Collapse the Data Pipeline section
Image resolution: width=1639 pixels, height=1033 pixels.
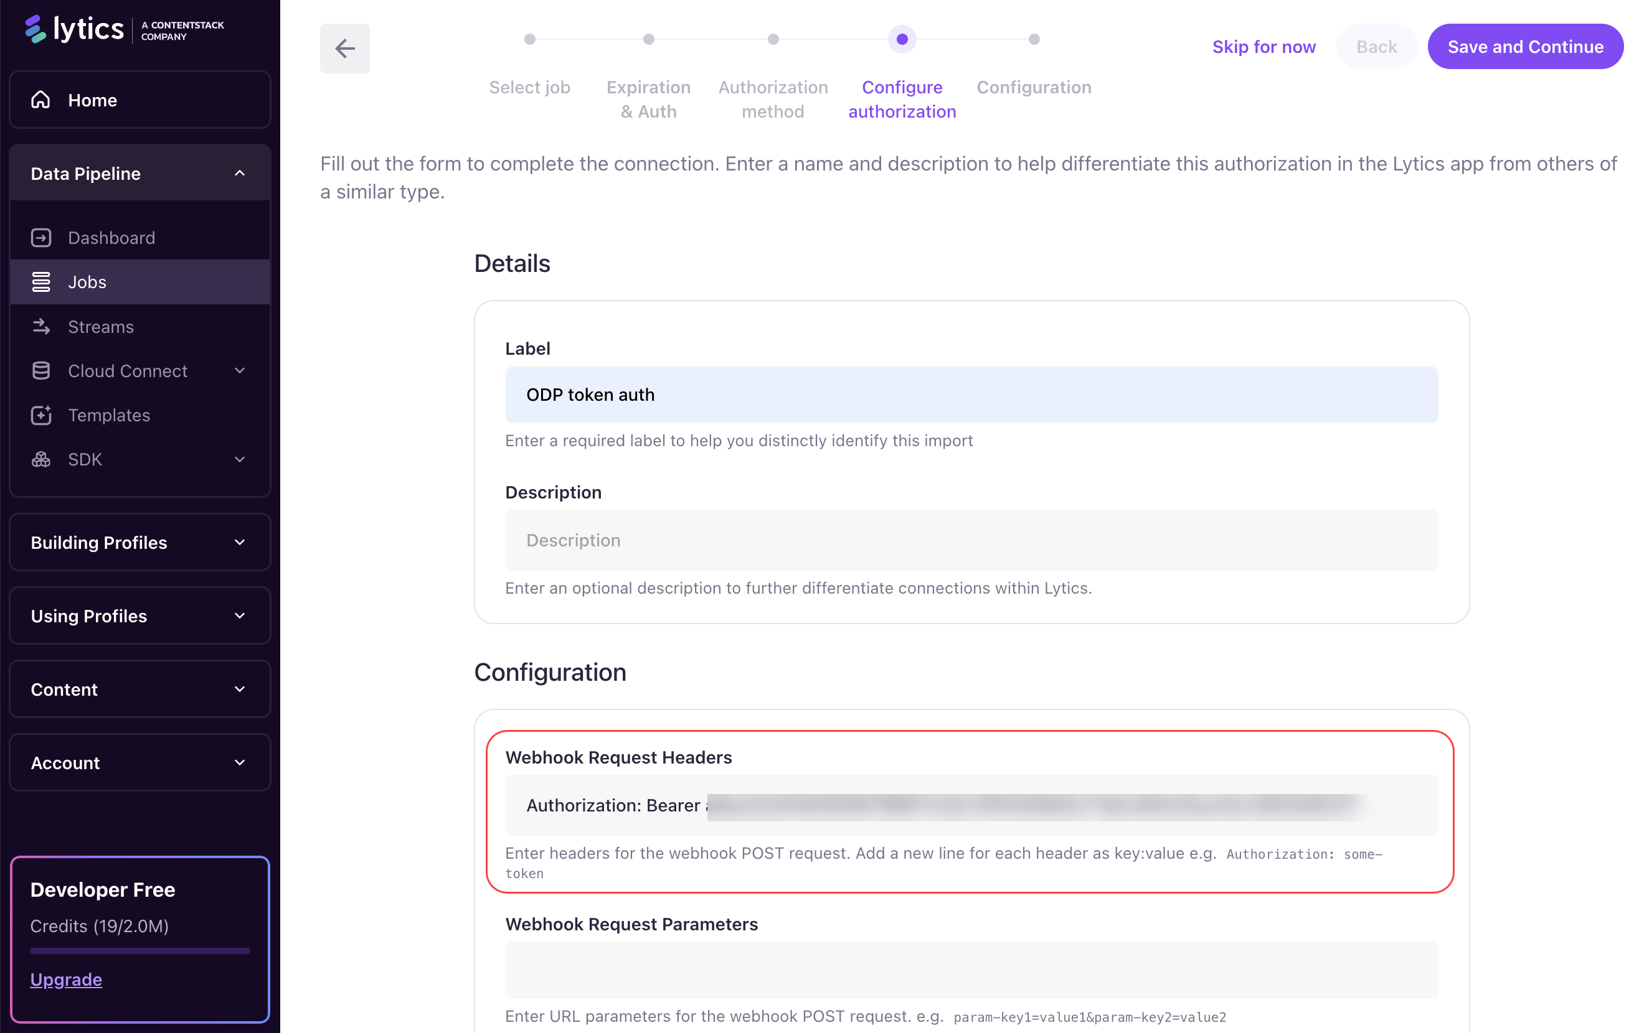(240, 174)
